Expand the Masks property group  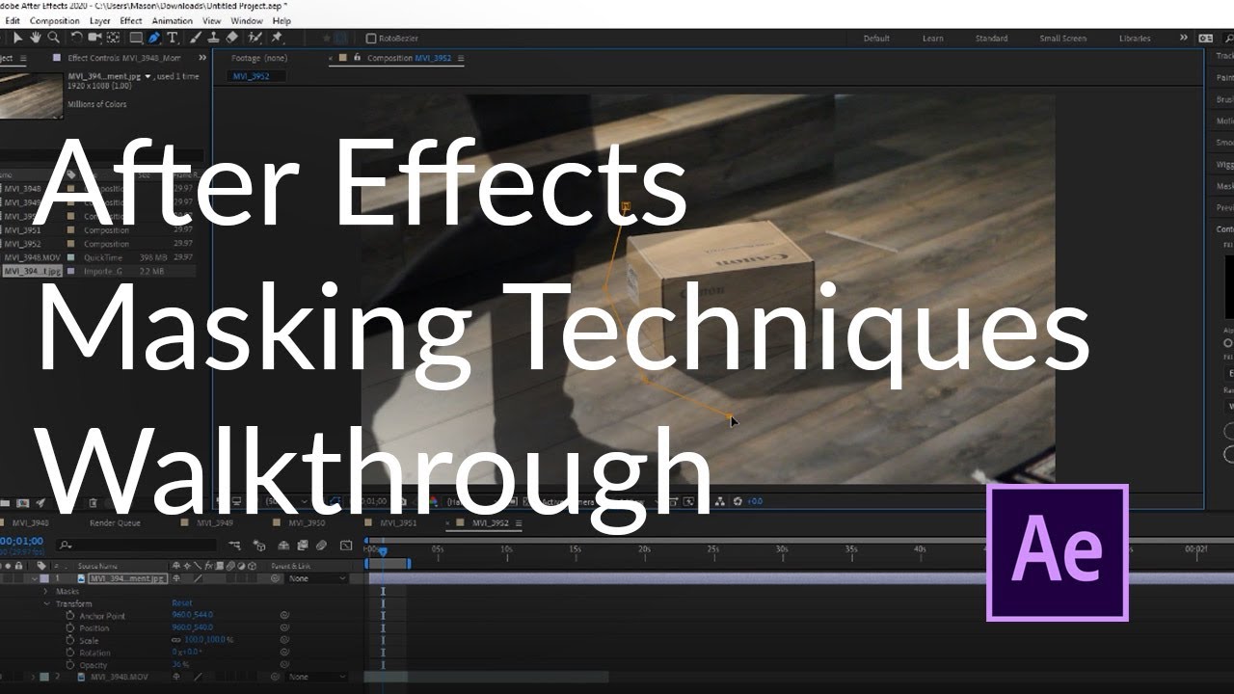(x=45, y=591)
